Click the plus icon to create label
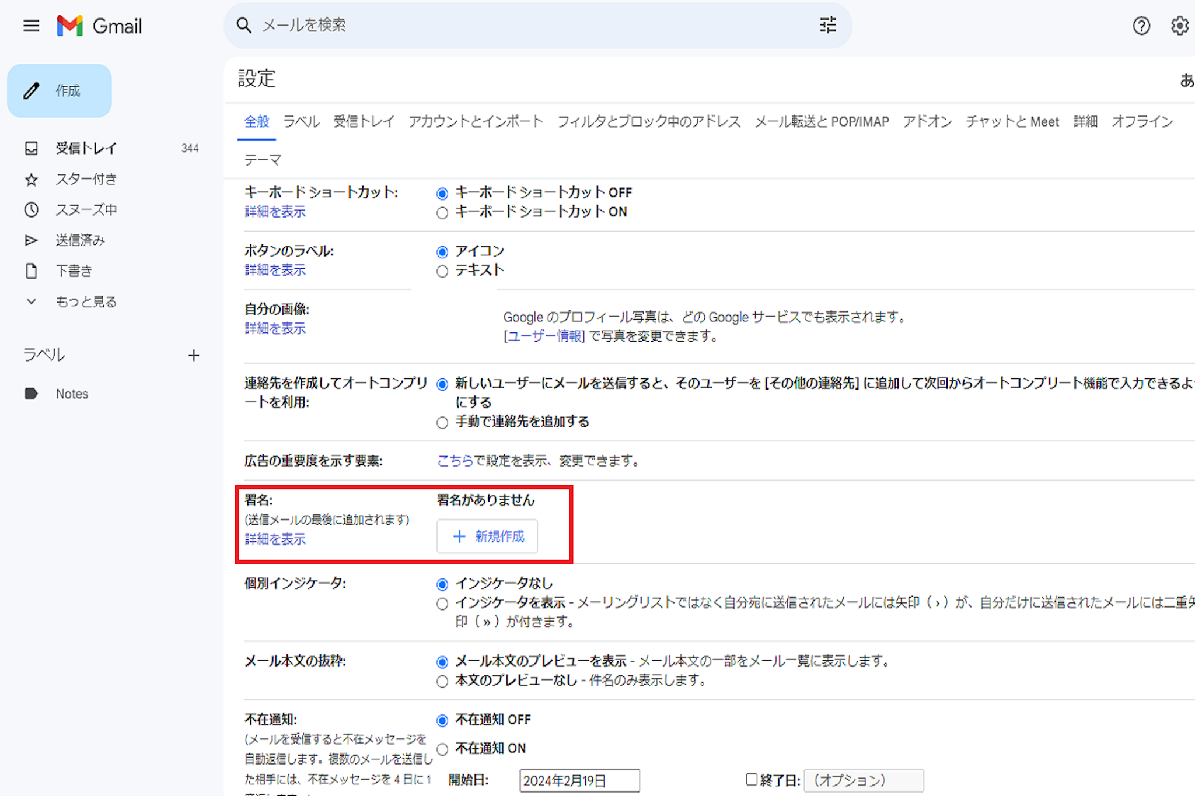The height and width of the screenshot is (796, 1195). pyautogui.click(x=194, y=355)
